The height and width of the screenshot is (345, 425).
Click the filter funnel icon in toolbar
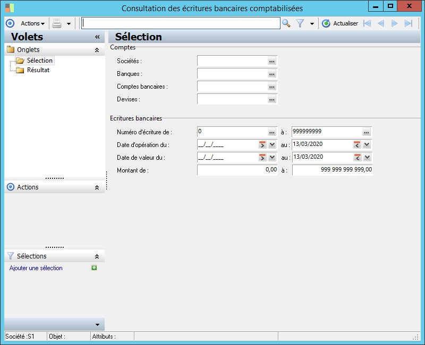300,23
